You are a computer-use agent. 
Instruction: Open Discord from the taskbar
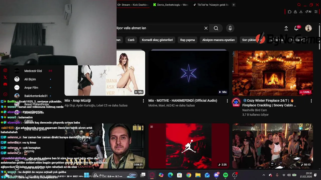coord(216,175)
